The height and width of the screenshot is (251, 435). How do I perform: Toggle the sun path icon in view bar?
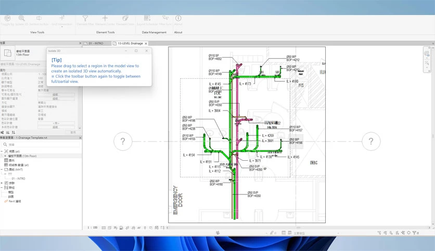tap(116, 228)
